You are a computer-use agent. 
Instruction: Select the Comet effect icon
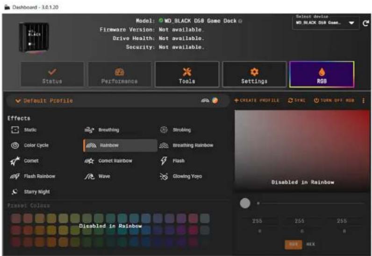coord(15,161)
